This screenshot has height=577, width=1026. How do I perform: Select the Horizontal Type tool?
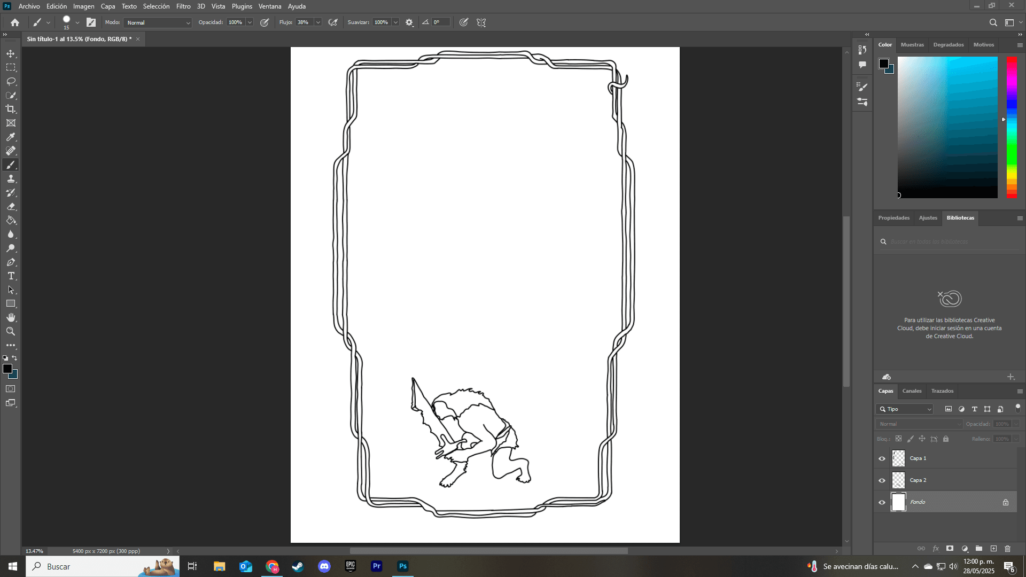tap(11, 276)
